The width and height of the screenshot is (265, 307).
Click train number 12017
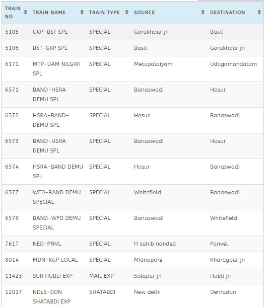[x=14, y=292]
